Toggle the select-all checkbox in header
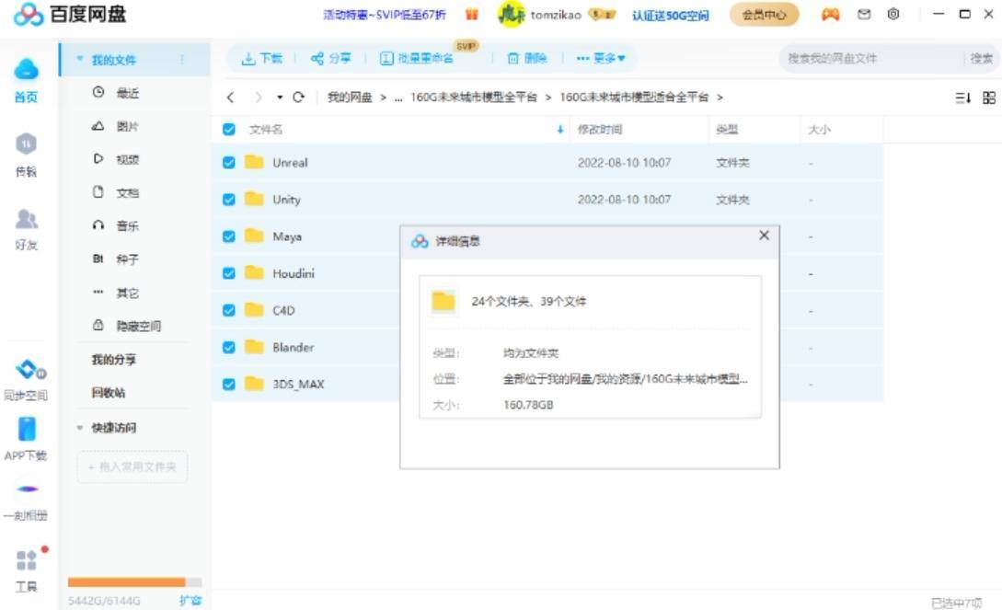Viewport: 1002px width, 610px height. [x=229, y=130]
